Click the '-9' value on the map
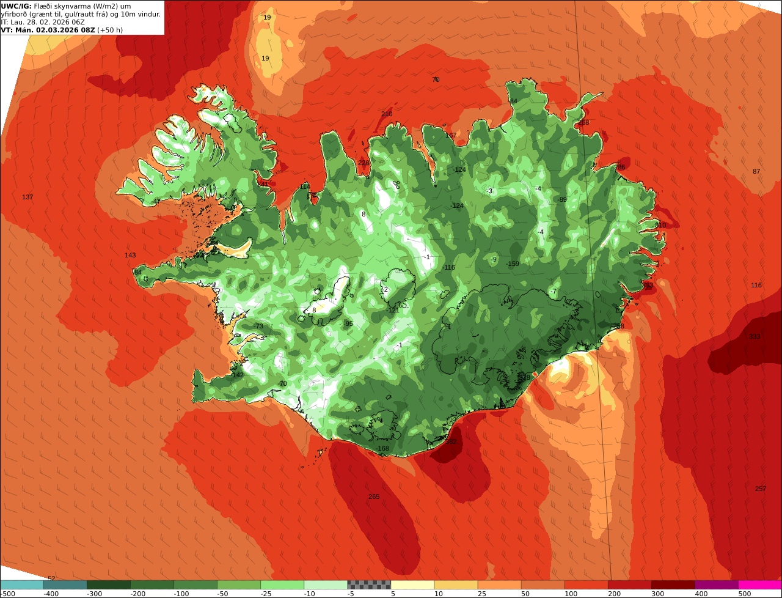The image size is (782, 598). [494, 259]
